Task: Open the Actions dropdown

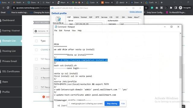Action: [42, 31]
